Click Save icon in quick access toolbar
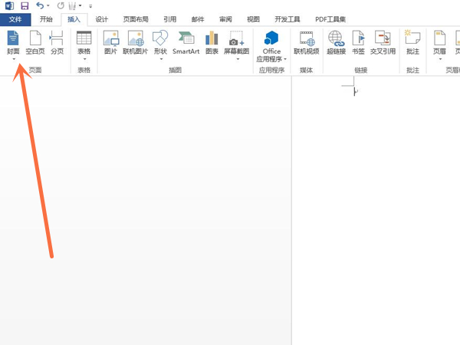460x345 pixels. 24,5
